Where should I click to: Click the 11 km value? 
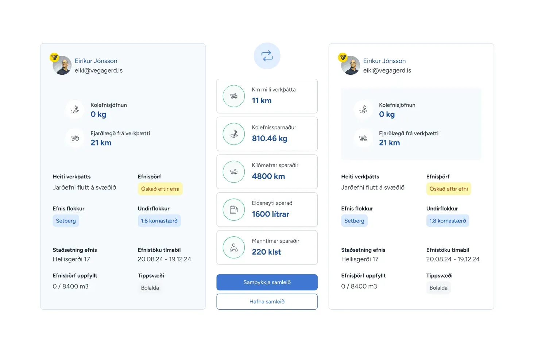coord(262,101)
